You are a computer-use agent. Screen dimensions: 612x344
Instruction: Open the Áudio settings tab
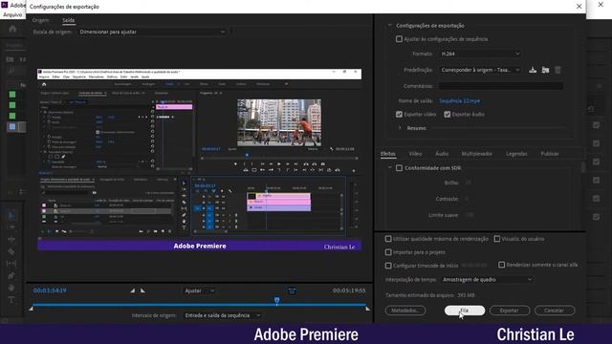click(442, 154)
